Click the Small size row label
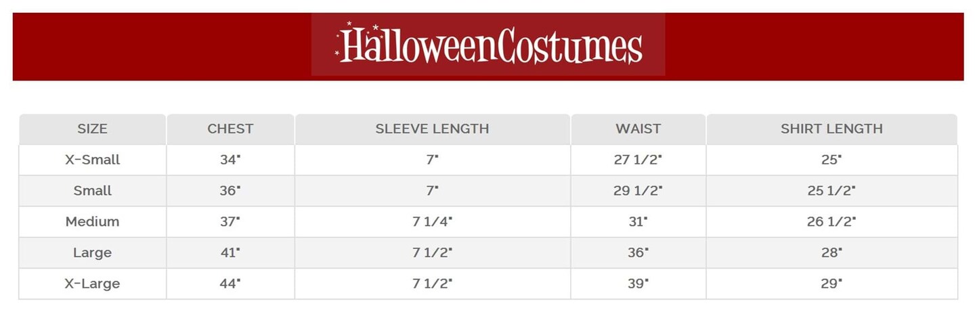The height and width of the screenshot is (318, 975). click(x=92, y=191)
